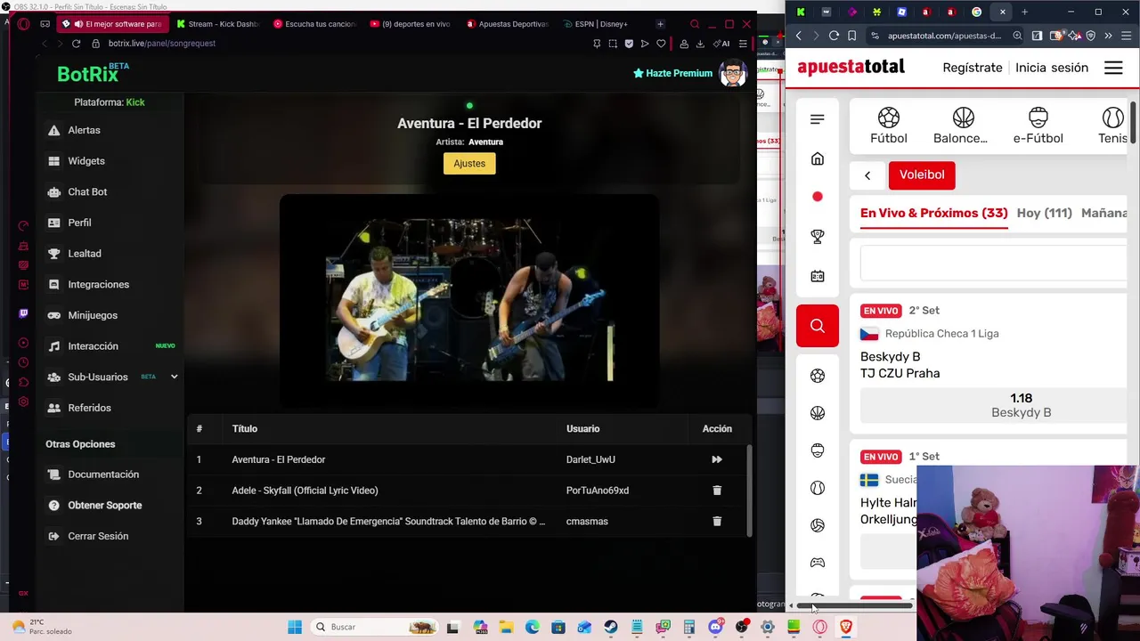1140x641 pixels.
Task: Open Lealtad trophy section
Action: (85, 254)
